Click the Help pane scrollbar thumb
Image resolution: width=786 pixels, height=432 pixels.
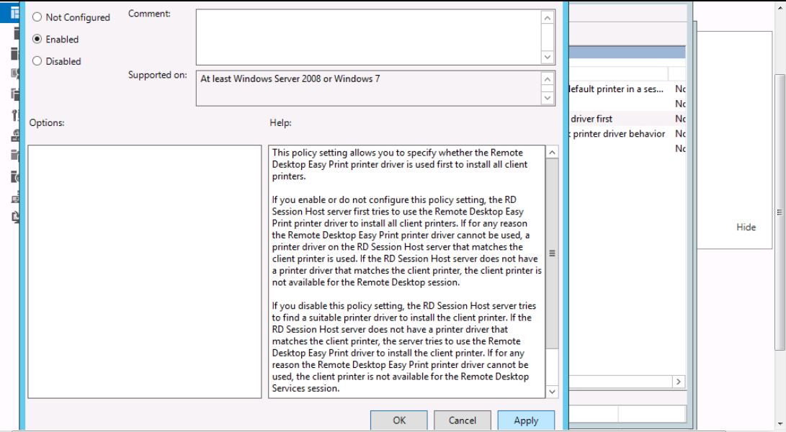(x=552, y=253)
